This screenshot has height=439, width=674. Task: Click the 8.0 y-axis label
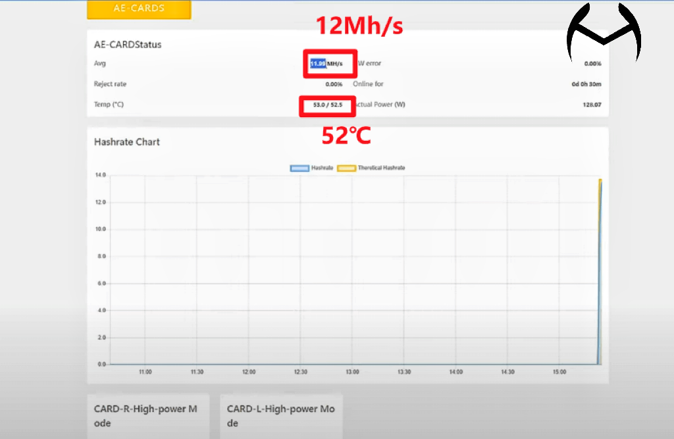tap(101, 256)
